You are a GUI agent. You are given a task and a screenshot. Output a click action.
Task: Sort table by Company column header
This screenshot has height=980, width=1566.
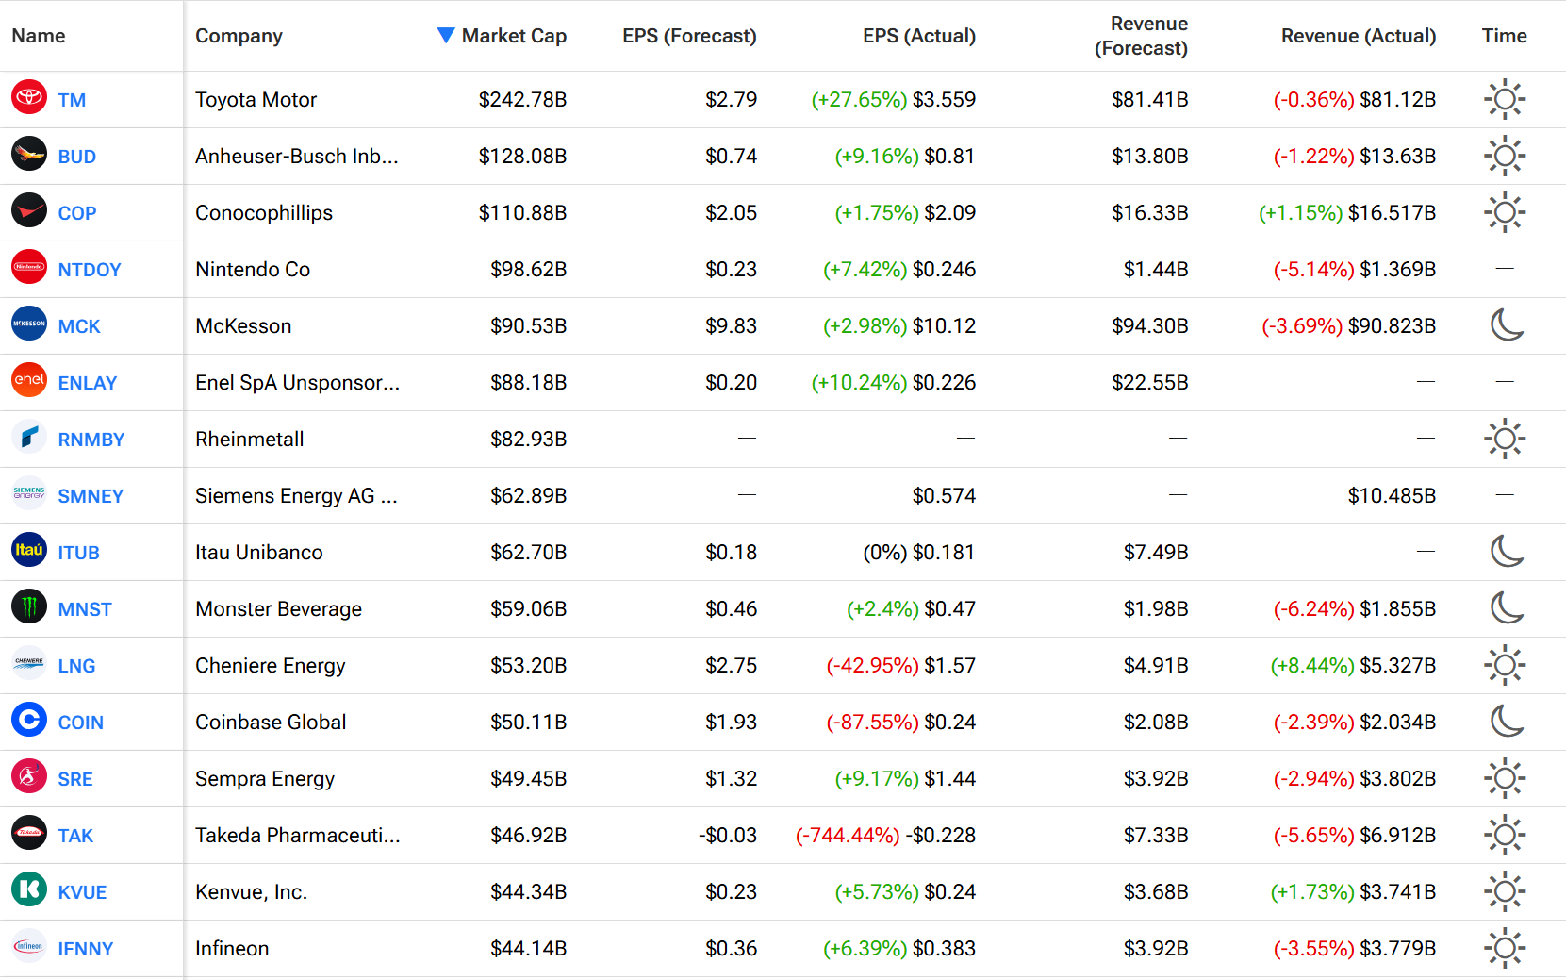239,36
